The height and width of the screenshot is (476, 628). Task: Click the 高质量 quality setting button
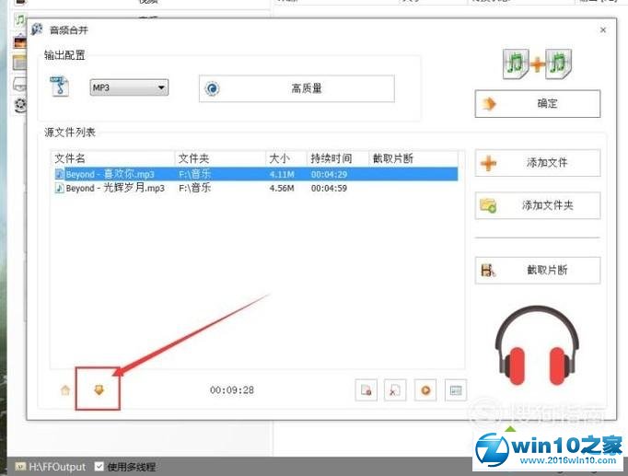pyautogui.click(x=297, y=88)
